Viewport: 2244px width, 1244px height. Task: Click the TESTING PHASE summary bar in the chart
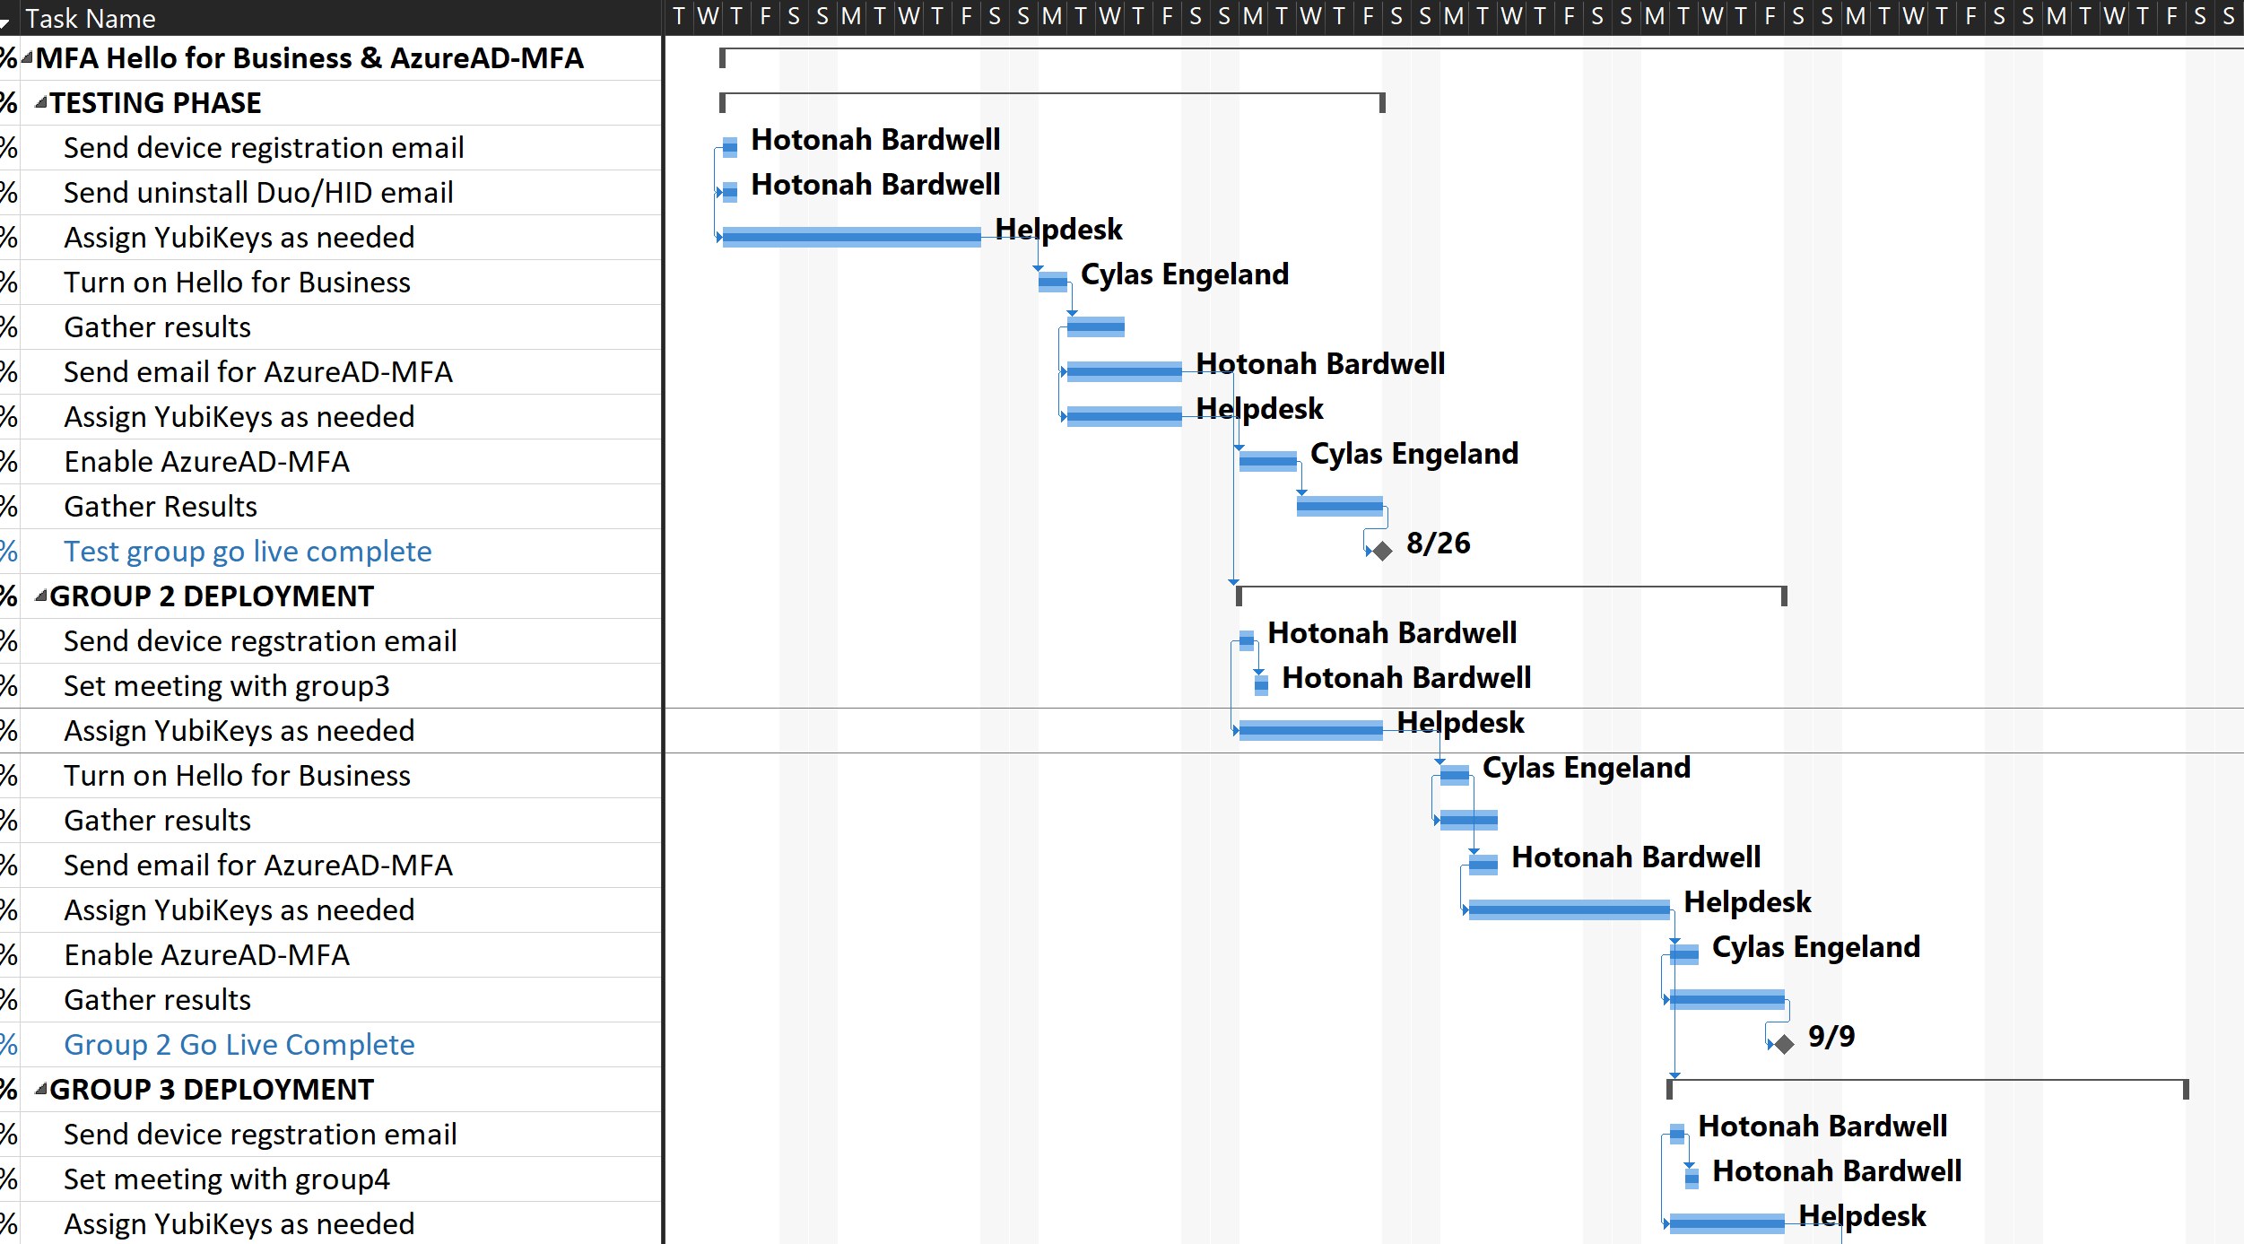coord(1052,95)
